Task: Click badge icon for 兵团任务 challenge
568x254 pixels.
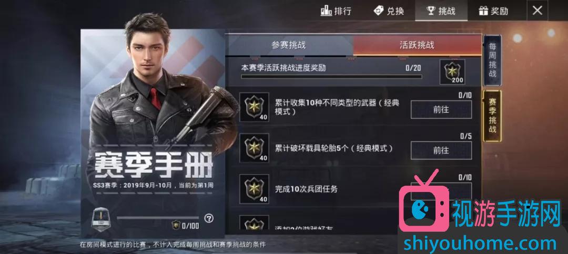Action: pos(254,189)
